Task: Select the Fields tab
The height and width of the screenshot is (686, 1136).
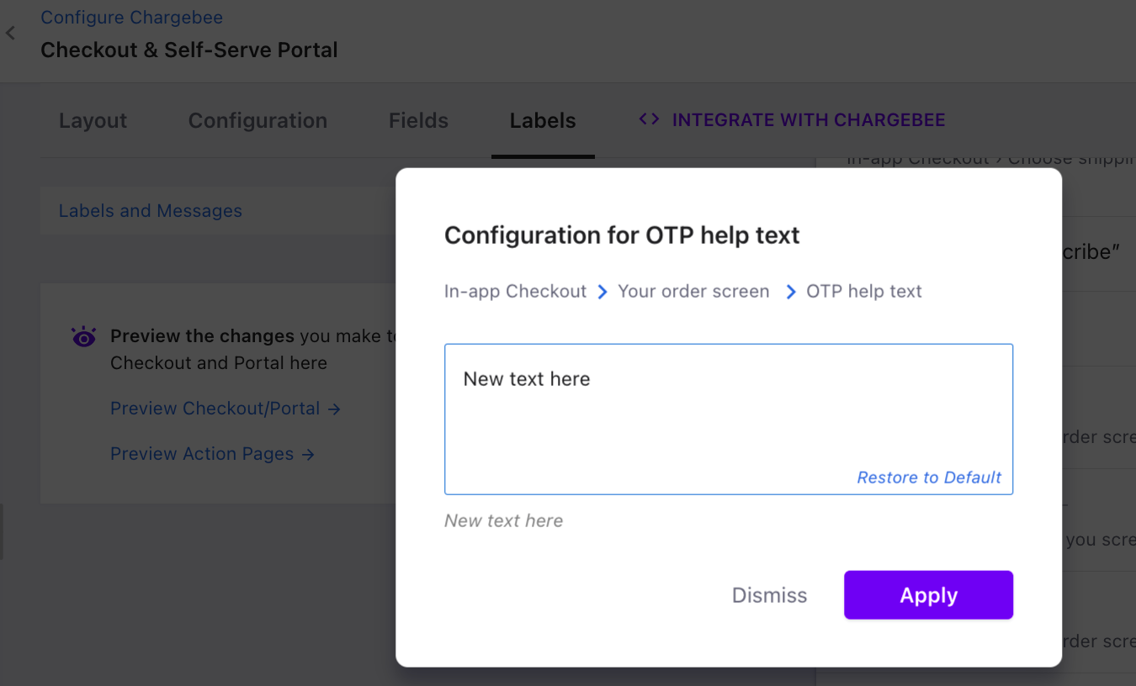Action: click(x=418, y=120)
